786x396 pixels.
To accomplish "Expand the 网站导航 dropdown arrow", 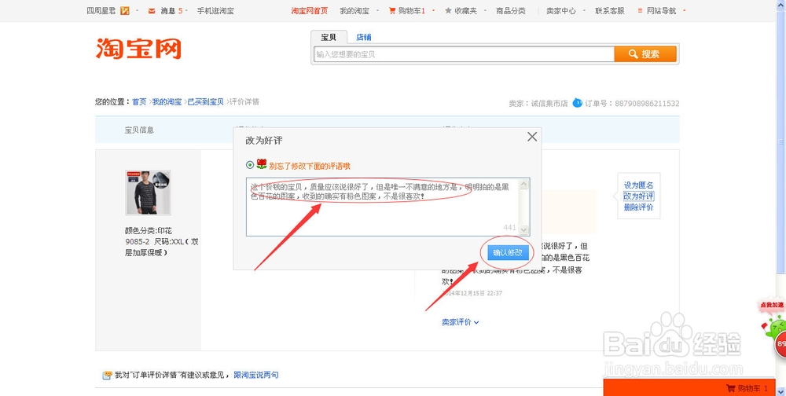I will [685, 10].
